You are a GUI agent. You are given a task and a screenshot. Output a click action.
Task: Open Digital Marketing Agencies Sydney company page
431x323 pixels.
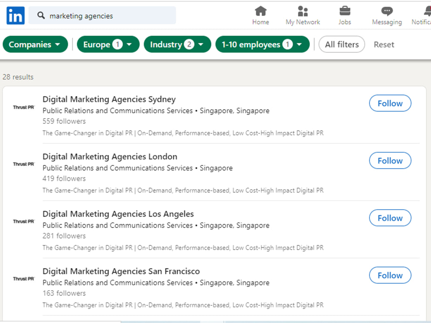click(109, 99)
